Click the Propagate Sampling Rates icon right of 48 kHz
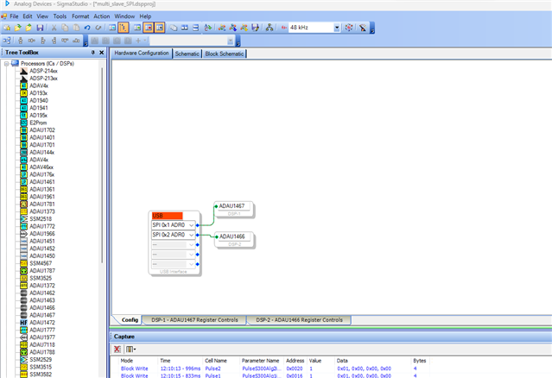552x378 pixels. (348, 28)
